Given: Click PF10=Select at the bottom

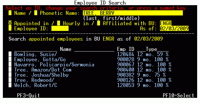Looking at the screenshot, I should pos(179,95).
